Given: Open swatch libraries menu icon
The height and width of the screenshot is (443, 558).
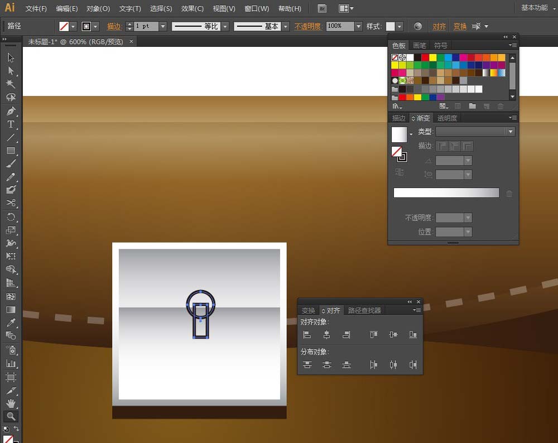Looking at the screenshot, I should tap(397, 106).
